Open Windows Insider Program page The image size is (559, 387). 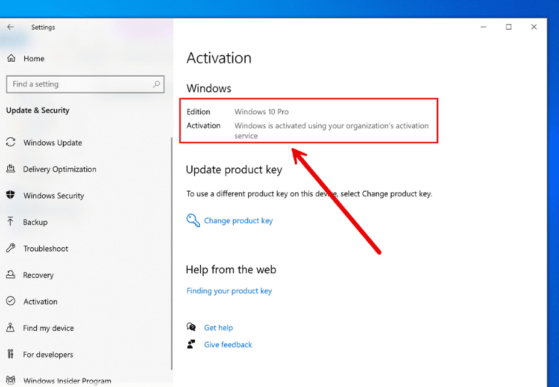pyautogui.click(x=67, y=381)
